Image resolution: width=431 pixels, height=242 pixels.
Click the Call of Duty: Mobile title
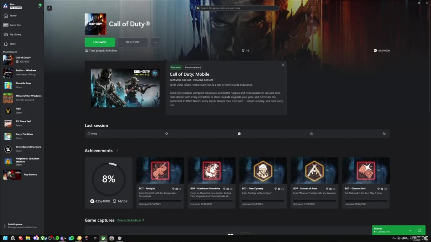pyautogui.click(x=190, y=74)
